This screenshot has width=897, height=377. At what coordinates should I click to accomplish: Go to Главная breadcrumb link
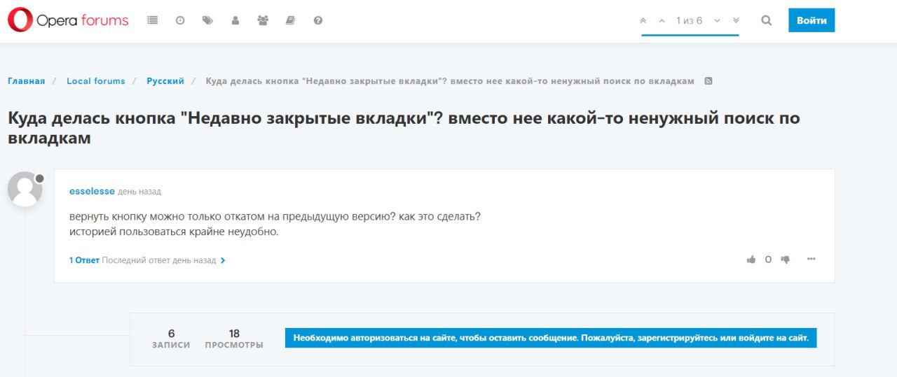point(26,81)
